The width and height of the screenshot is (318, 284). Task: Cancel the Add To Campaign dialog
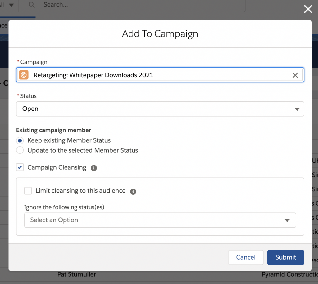pos(245,257)
